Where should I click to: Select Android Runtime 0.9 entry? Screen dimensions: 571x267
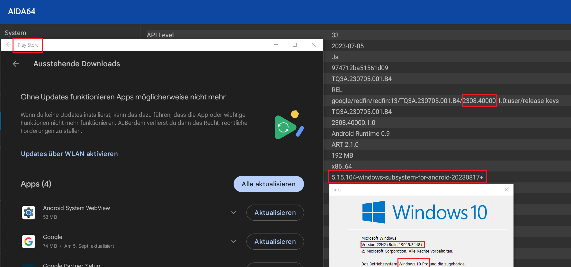[x=361, y=133]
